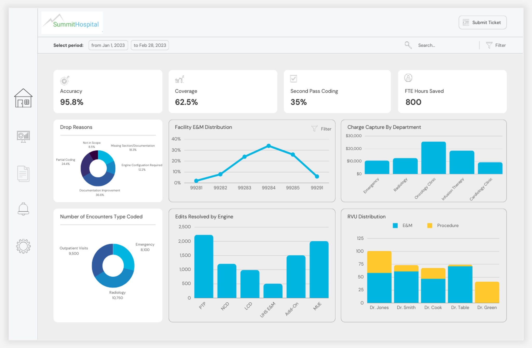Click the SummitHospital logo

pos(72,23)
